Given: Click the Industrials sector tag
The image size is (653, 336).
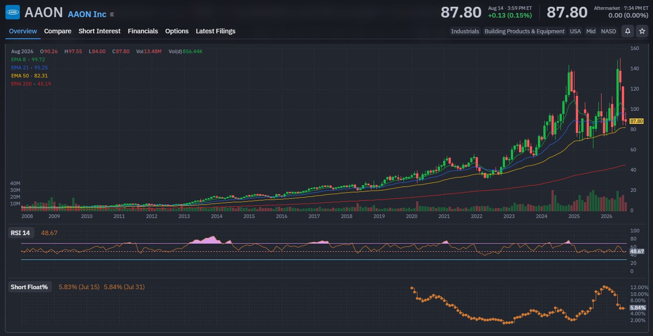Looking at the screenshot, I should (465, 31).
